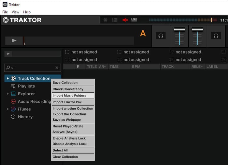Viewport: 228px width, 165px height.
Task: Sort by the RELE~ column header
Action: tap(197, 67)
